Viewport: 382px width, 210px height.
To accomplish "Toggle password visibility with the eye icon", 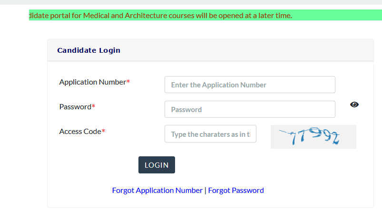I will (354, 105).
